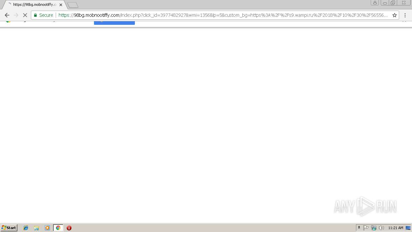The image size is (412, 232).
Task: Open Chrome user profile button
Action: coord(375,3)
